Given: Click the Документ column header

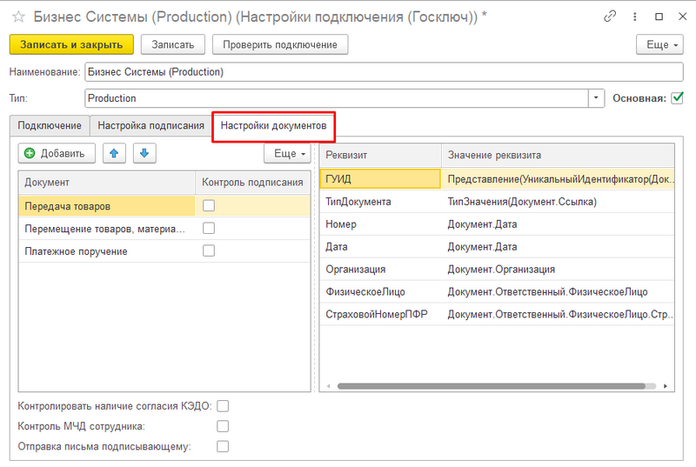Looking at the screenshot, I should point(107,183).
